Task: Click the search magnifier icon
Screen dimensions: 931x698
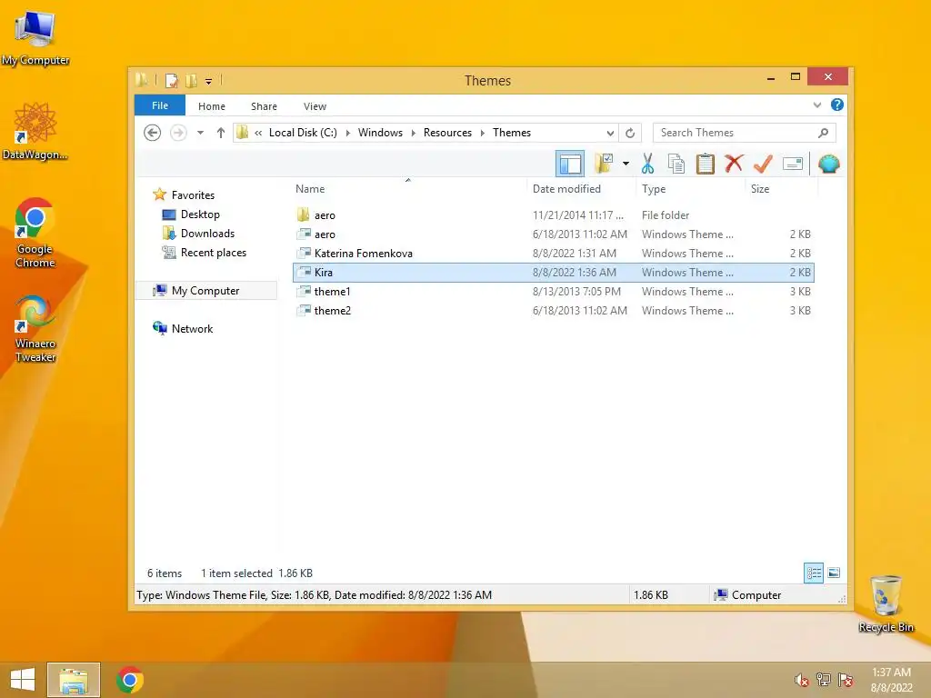Action: pyautogui.click(x=823, y=133)
